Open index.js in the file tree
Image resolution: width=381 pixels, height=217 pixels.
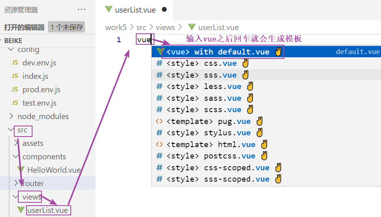(35, 76)
